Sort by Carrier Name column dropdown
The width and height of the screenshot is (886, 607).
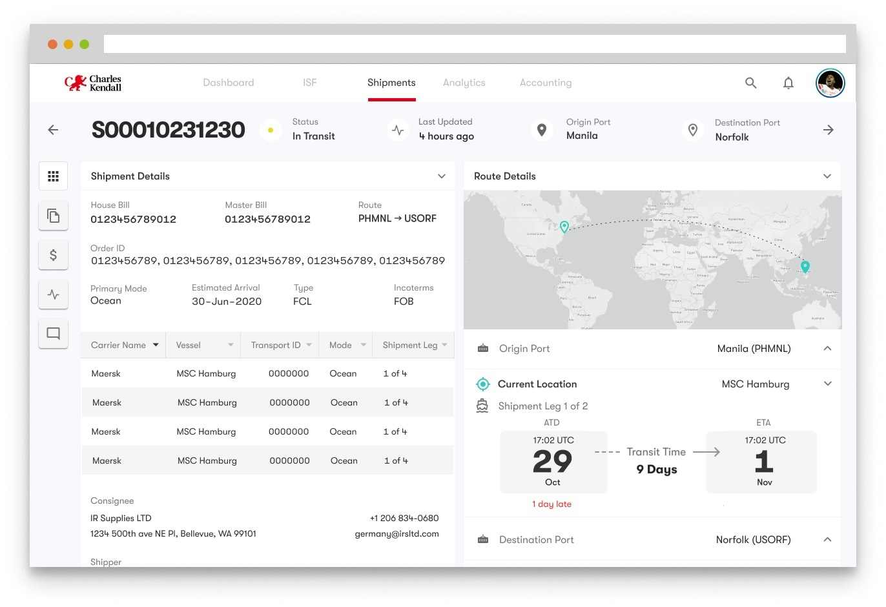(x=156, y=345)
